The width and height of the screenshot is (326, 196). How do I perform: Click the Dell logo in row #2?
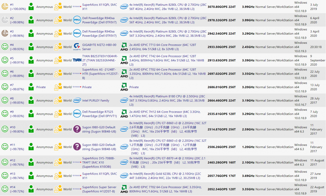click(77, 20)
